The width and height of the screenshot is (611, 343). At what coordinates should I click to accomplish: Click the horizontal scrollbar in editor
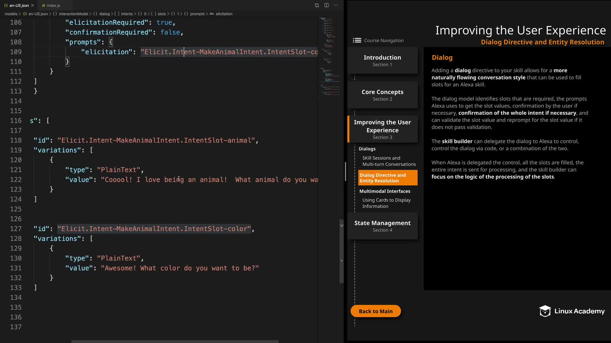tap(175, 341)
